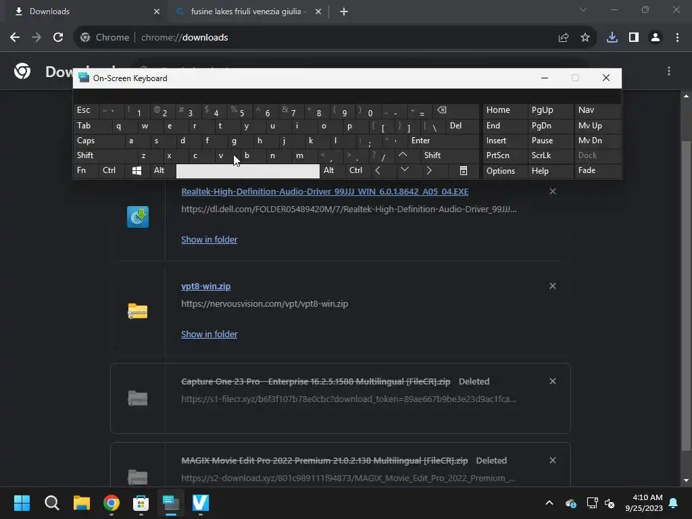Viewport: 692px width, 519px height.
Task: Open Downloads page more actions menu
Action: coord(669,71)
